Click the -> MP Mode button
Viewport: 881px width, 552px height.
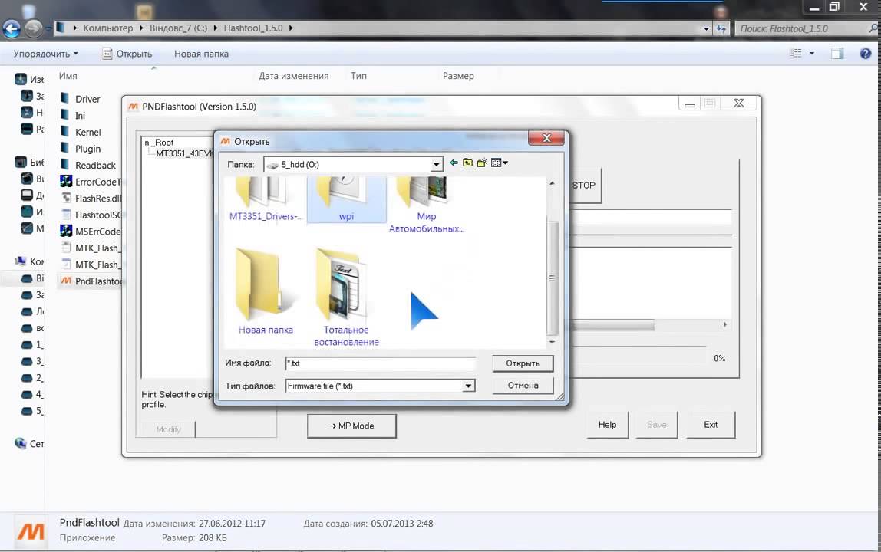[x=351, y=426]
